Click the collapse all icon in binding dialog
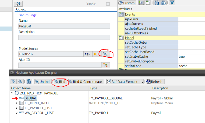This screenshot has height=123, width=205. point(19,82)
